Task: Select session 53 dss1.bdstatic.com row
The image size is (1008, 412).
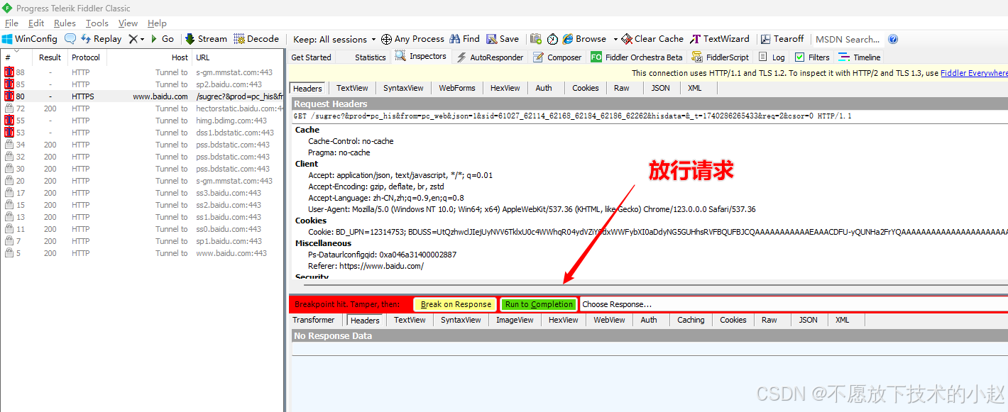Action: tap(142, 133)
